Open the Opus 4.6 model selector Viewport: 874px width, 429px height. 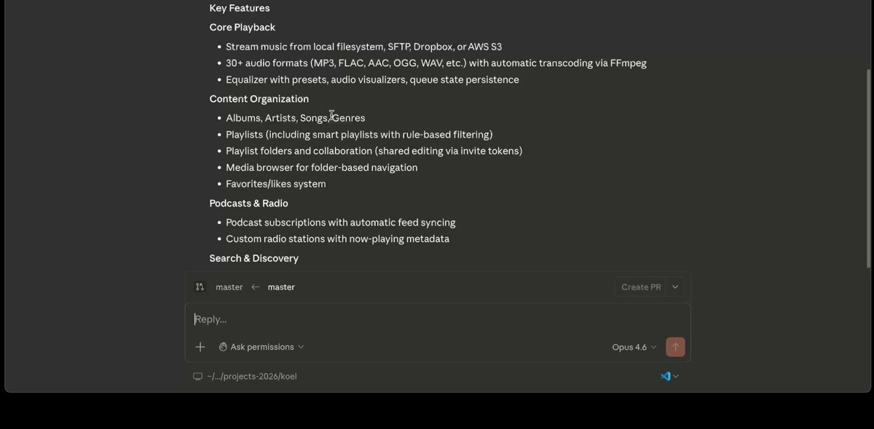pyautogui.click(x=634, y=347)
